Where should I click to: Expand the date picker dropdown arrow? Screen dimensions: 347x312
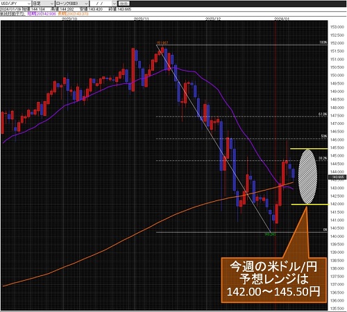click(x=115, y=3)
